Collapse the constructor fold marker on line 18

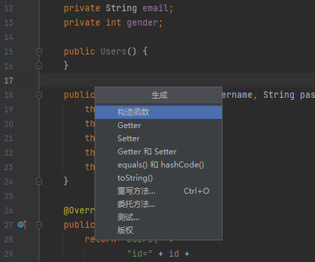[x=39, y=95]
